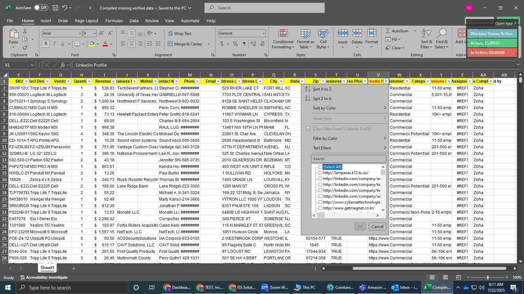Open the font name dropdown
Screen dimensions: 524x294
click(x=80, y=33)
